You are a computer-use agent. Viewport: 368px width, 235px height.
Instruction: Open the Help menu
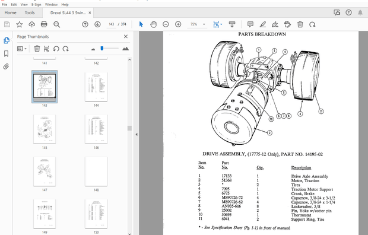click(65, 5)
